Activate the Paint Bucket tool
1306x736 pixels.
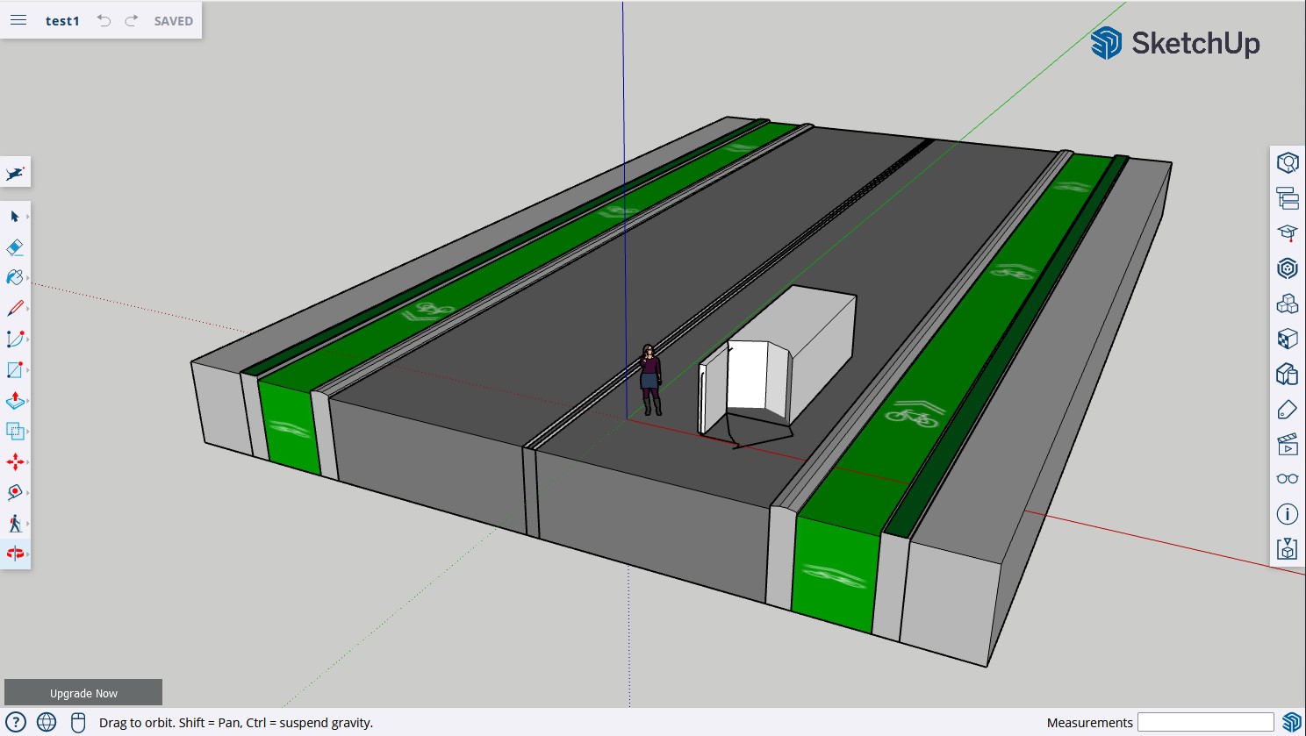[15, 278]
